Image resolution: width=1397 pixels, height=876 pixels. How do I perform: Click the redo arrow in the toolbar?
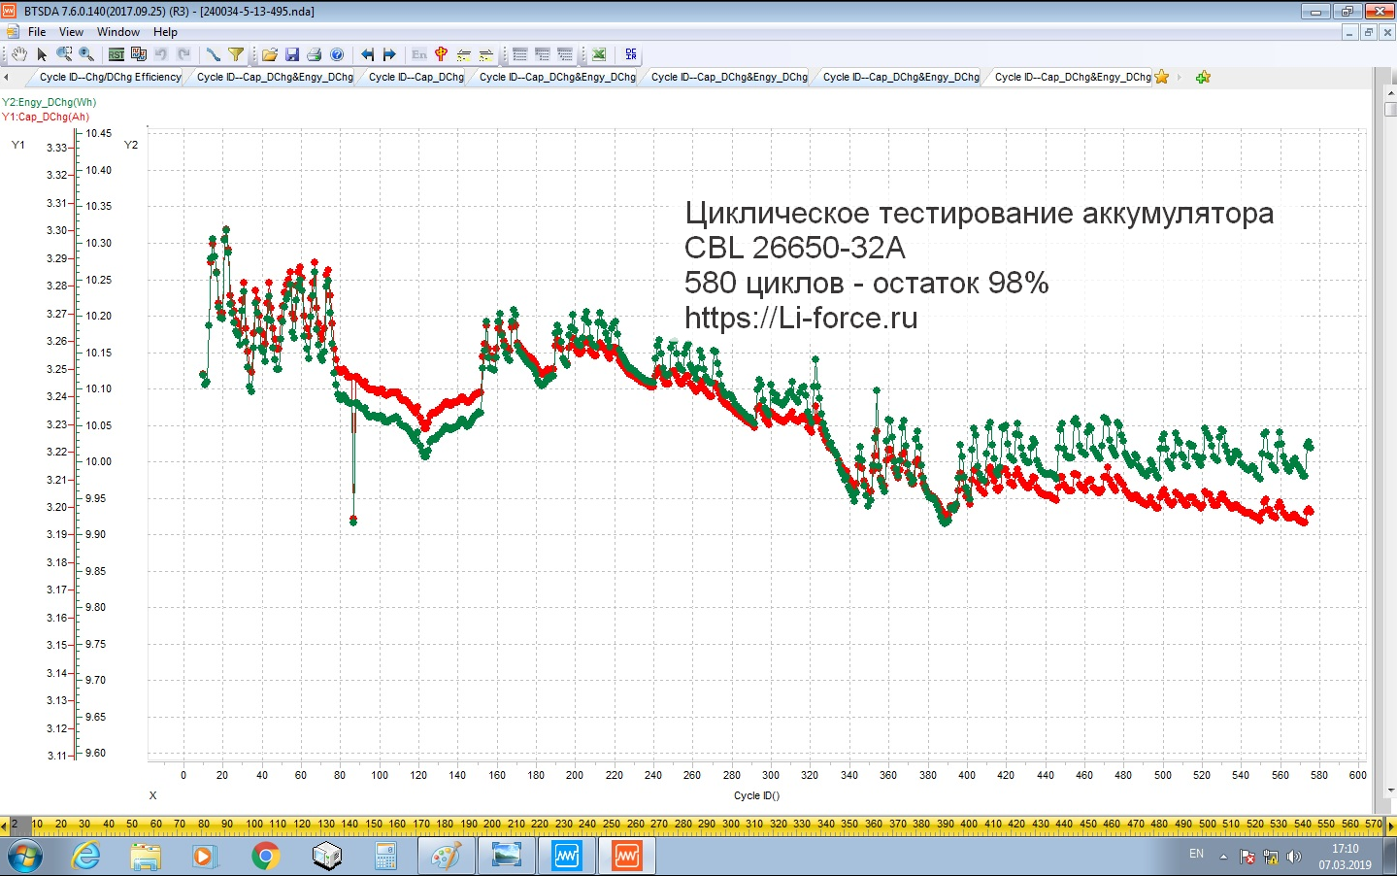click(183, 54)
